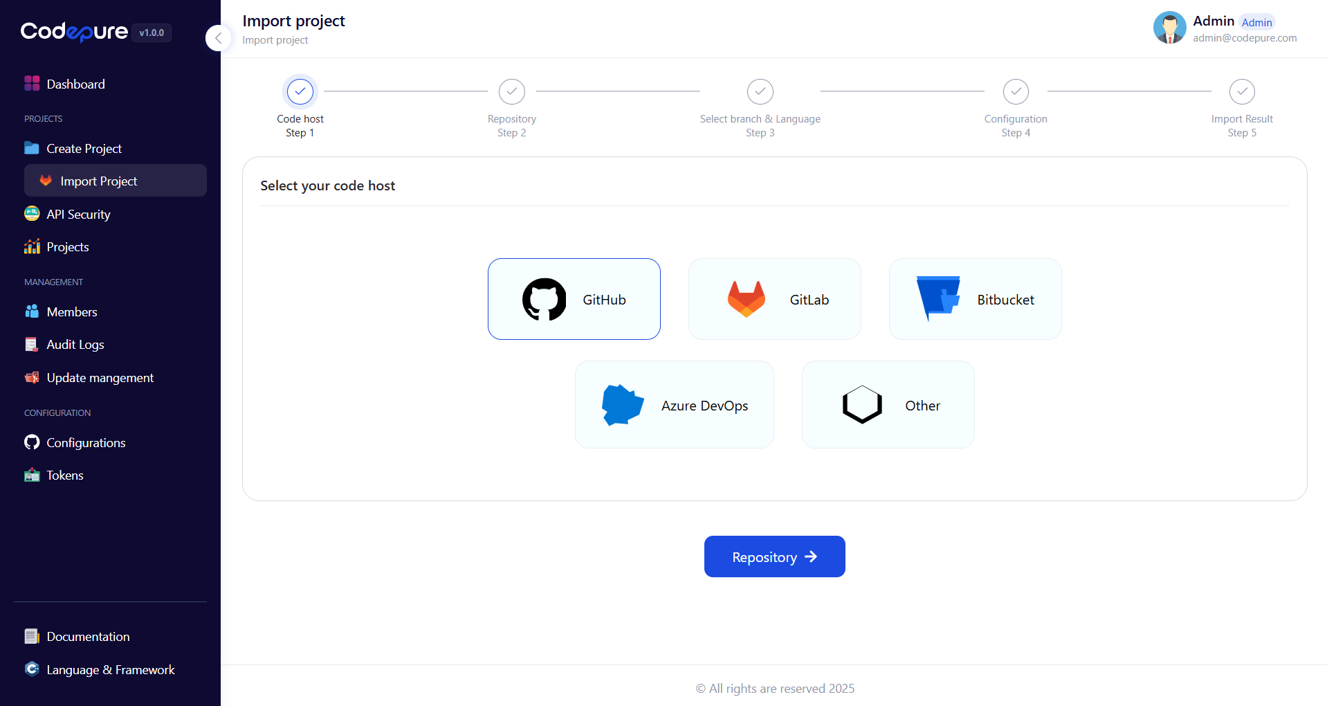Click the Projects chart icon

point(32,246)
